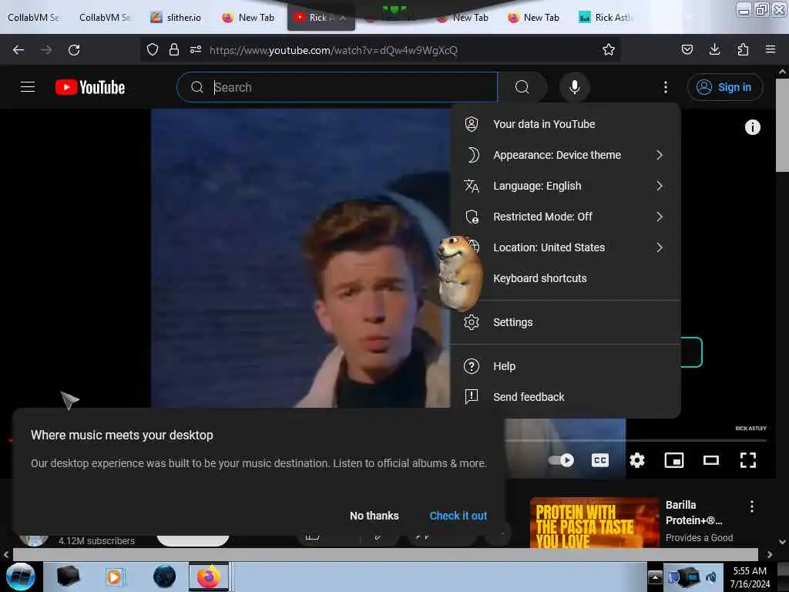The height and width of the screenshot is (592, 789).
Task: Expand Location: United States submenu
Action: [x=565, y=247]
